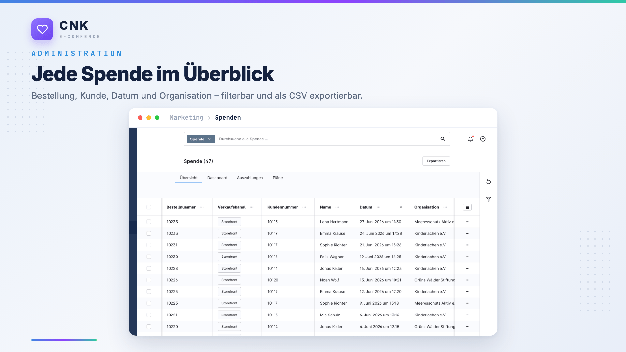Open row actions for order 10226
This screenshot has width=626, height=352.
[x=467, y=280]
